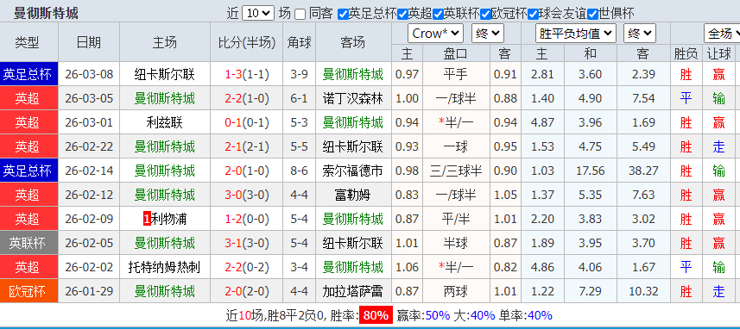Click the red card marker 1 beside 利物浦
This screenshot has width=740, height=329.
(x=147, y=219)
